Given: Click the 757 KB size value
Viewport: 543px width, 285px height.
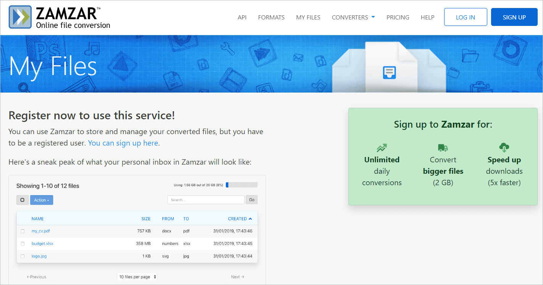Looking at the screenshot, I should point(144,231).
